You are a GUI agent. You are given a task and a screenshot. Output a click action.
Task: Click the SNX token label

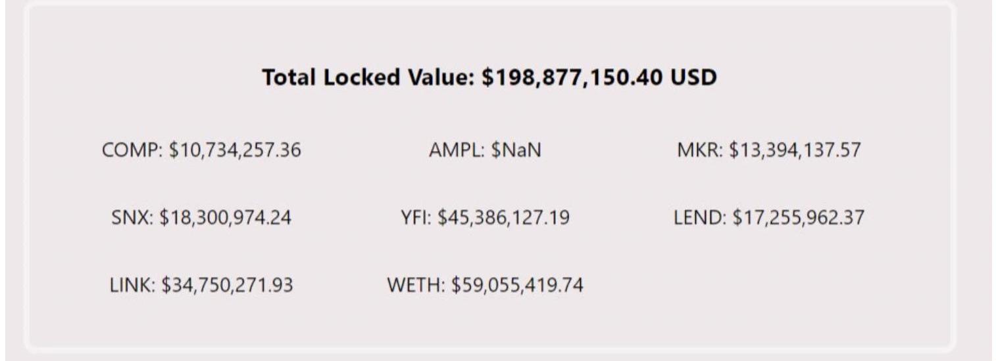(x=130, y=218)
